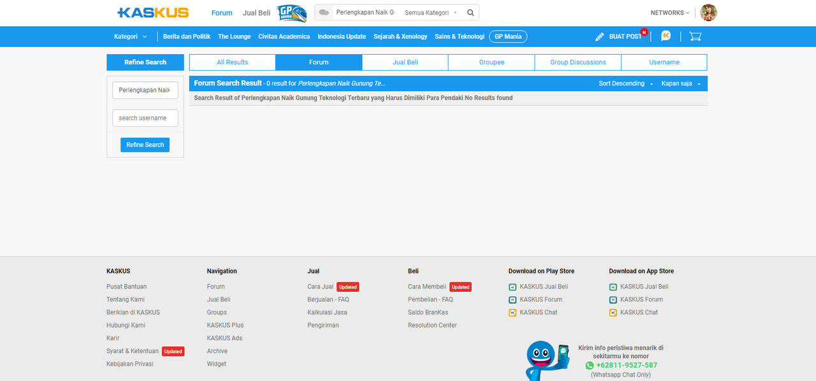Screen dimensions: 816x381
Task: Open Pusat Bantuan footer link
Action: tap(126, 287)
